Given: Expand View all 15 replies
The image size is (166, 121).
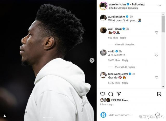Looking at the screenshot, I should point(125,44).
